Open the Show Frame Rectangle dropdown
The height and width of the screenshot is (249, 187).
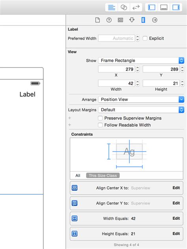[141, 61]
